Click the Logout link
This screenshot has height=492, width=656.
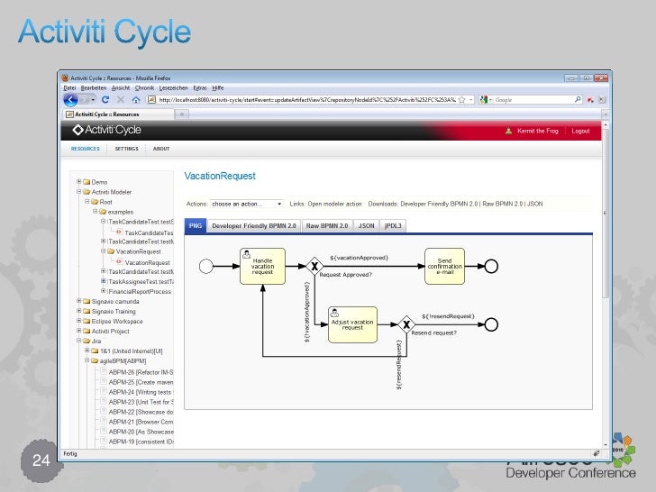pyautogui.click(x=580, y=131)
